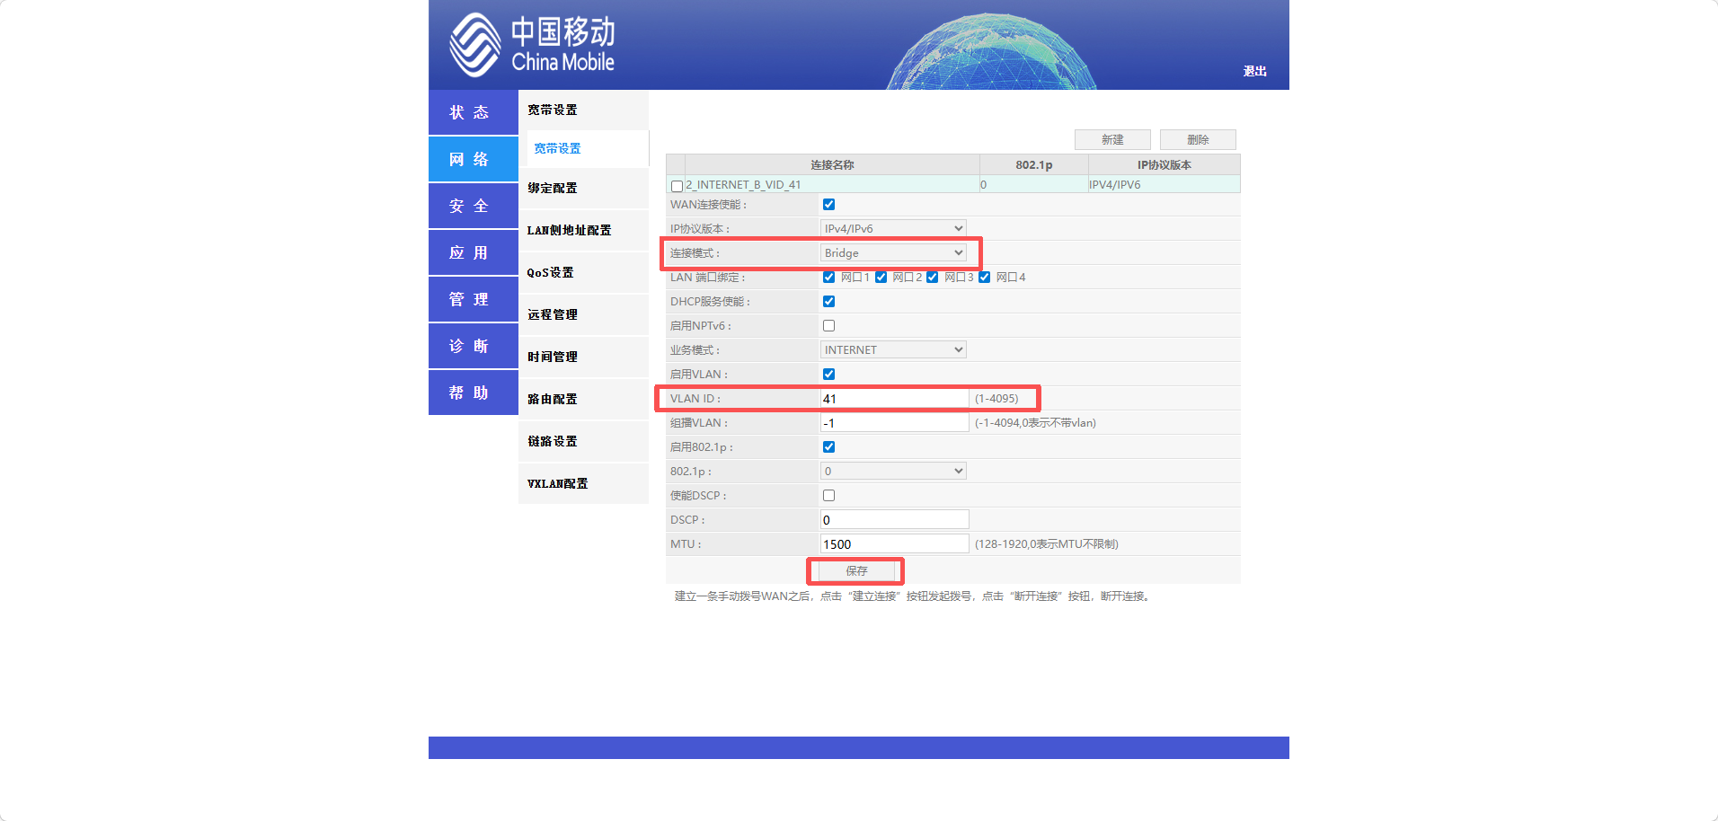1718x821 pixels.
Task: Open the IP协议版本 dropdown
Action: (893, 229)
